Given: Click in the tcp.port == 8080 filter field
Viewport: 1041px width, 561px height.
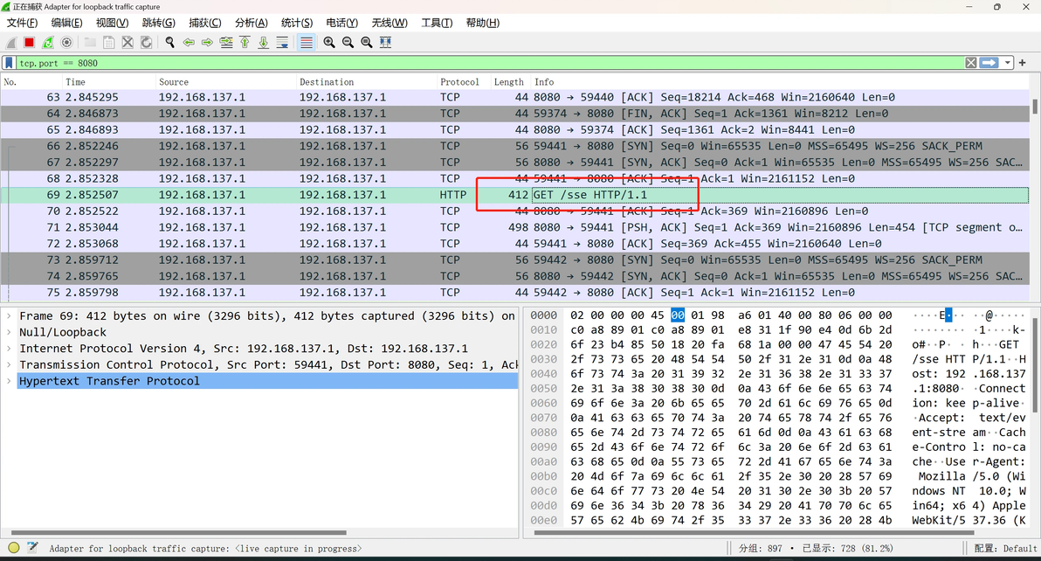Looking at the screenshot, I should (x=489, y=63).
